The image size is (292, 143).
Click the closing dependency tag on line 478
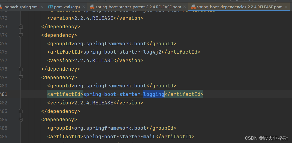(x=61, y=69)
